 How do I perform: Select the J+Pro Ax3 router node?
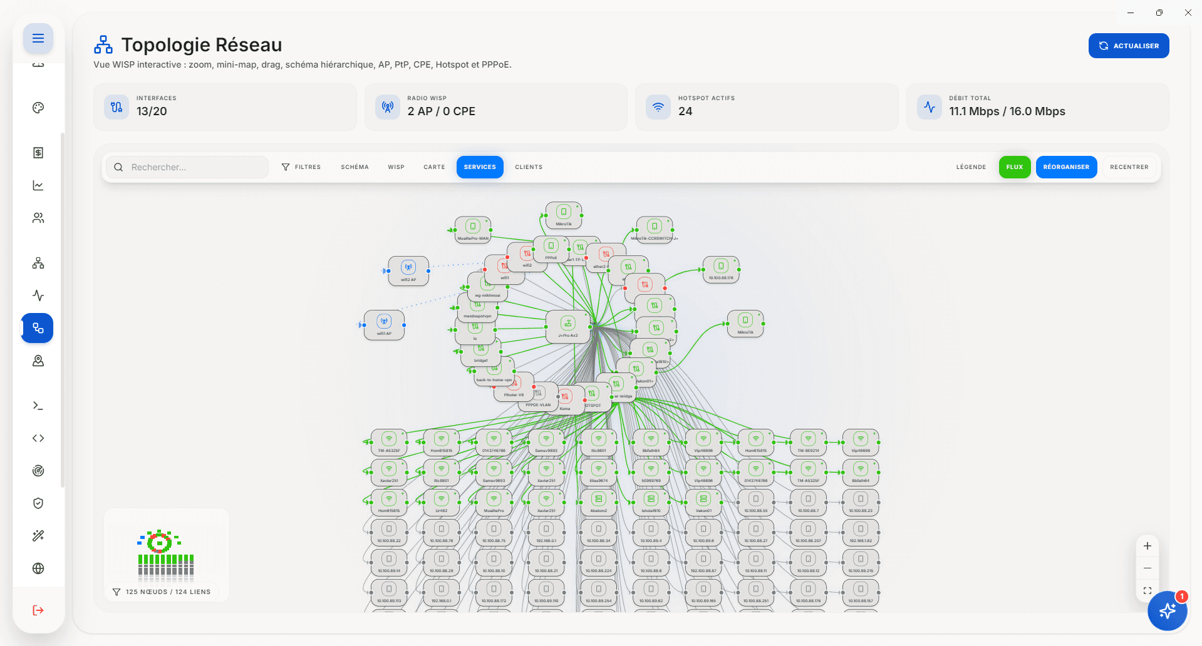[x=568, y=327]
